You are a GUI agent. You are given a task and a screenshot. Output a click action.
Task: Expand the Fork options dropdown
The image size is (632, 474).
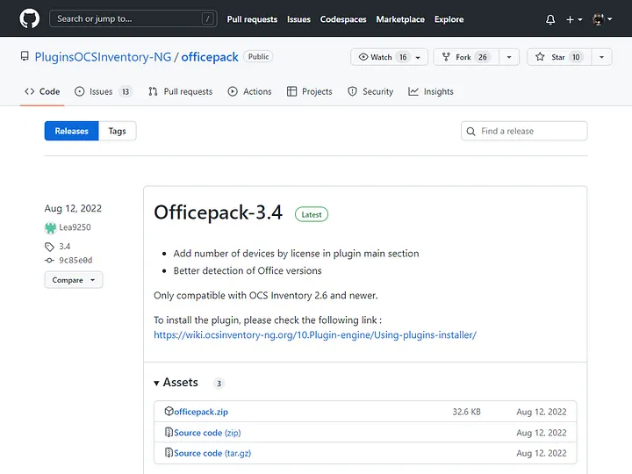coord(509,57)
